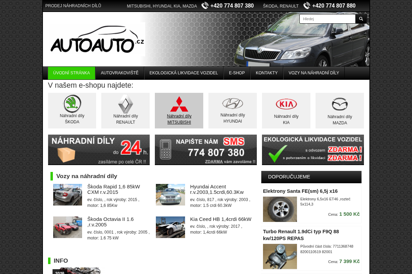Viewport: 412px width, 274px height.
Task: Go to Autovrakoviště menu item
Action: (120, 73)
